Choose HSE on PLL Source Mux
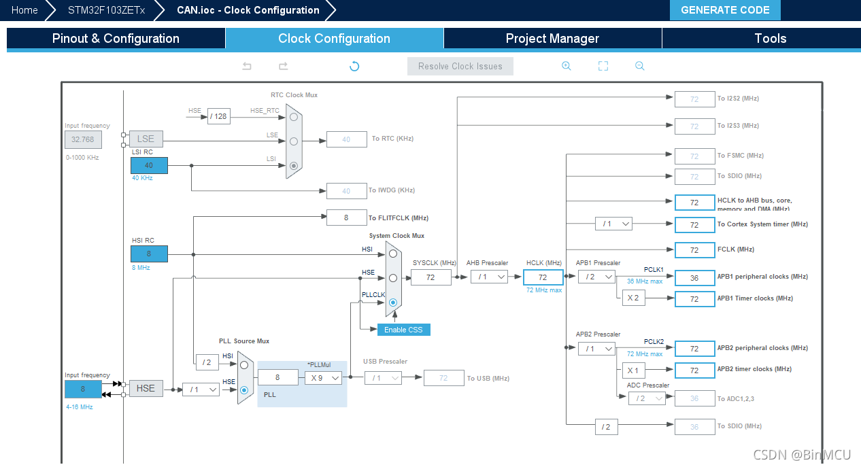The image size is (861, 467). pyautogui.click(x=243, y=390)
